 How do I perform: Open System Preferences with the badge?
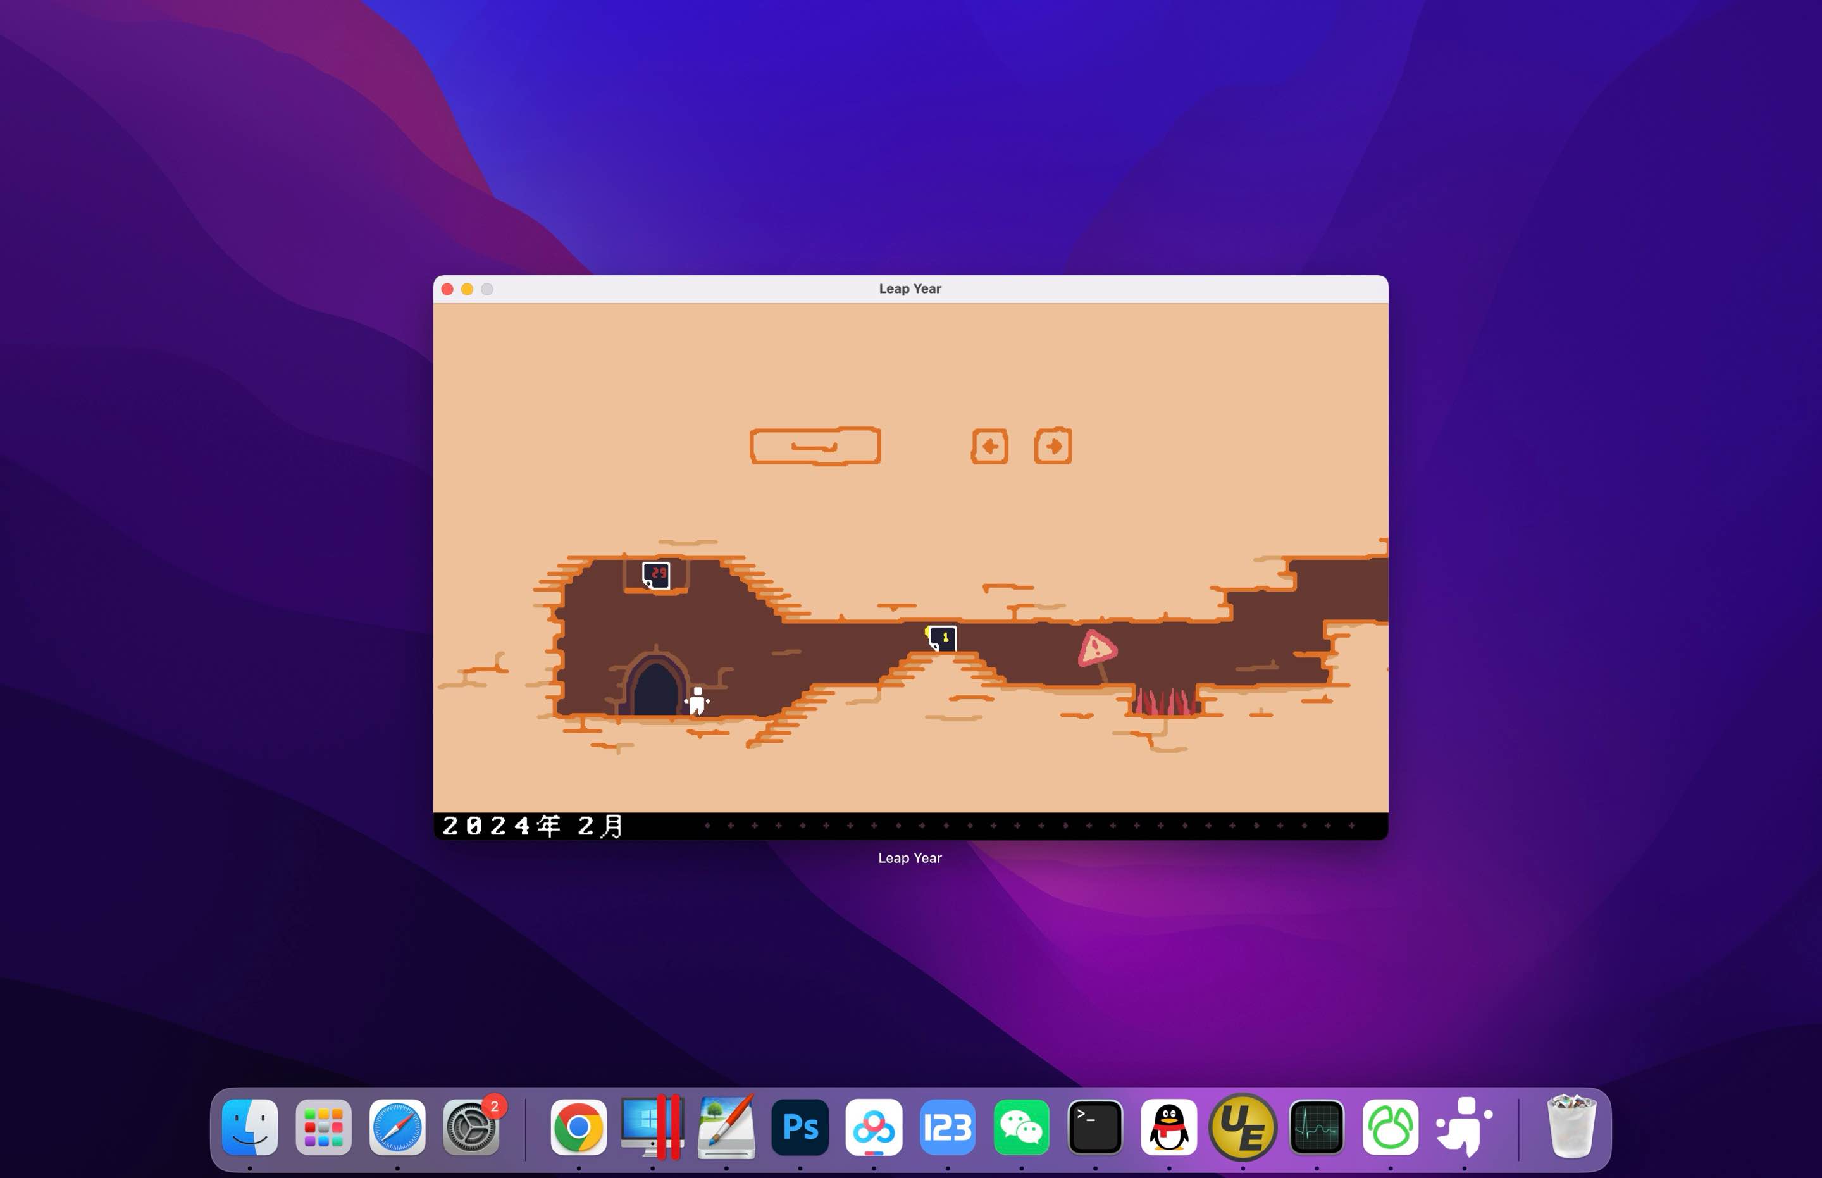tap(471, 1127)
